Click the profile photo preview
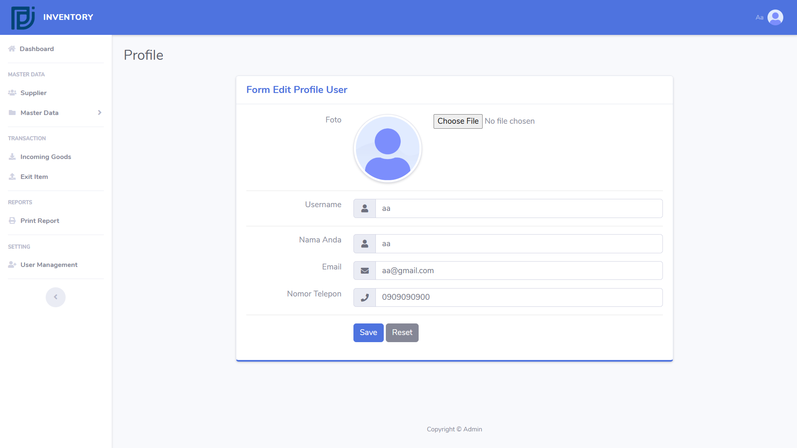Viewport: 797px width, 448px height. point(387,148)
